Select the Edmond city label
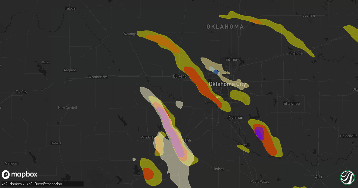The width and height of the screenshot is (358, 188). pos(233,59)
